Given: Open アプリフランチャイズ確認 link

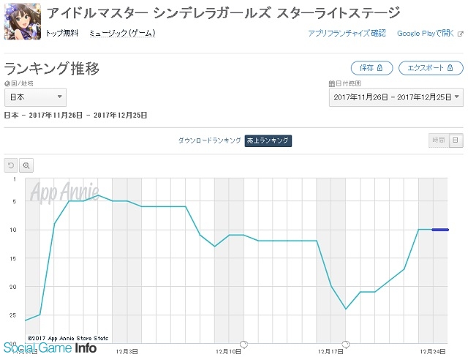Looking at the screenshot, I should click(347, 33).
